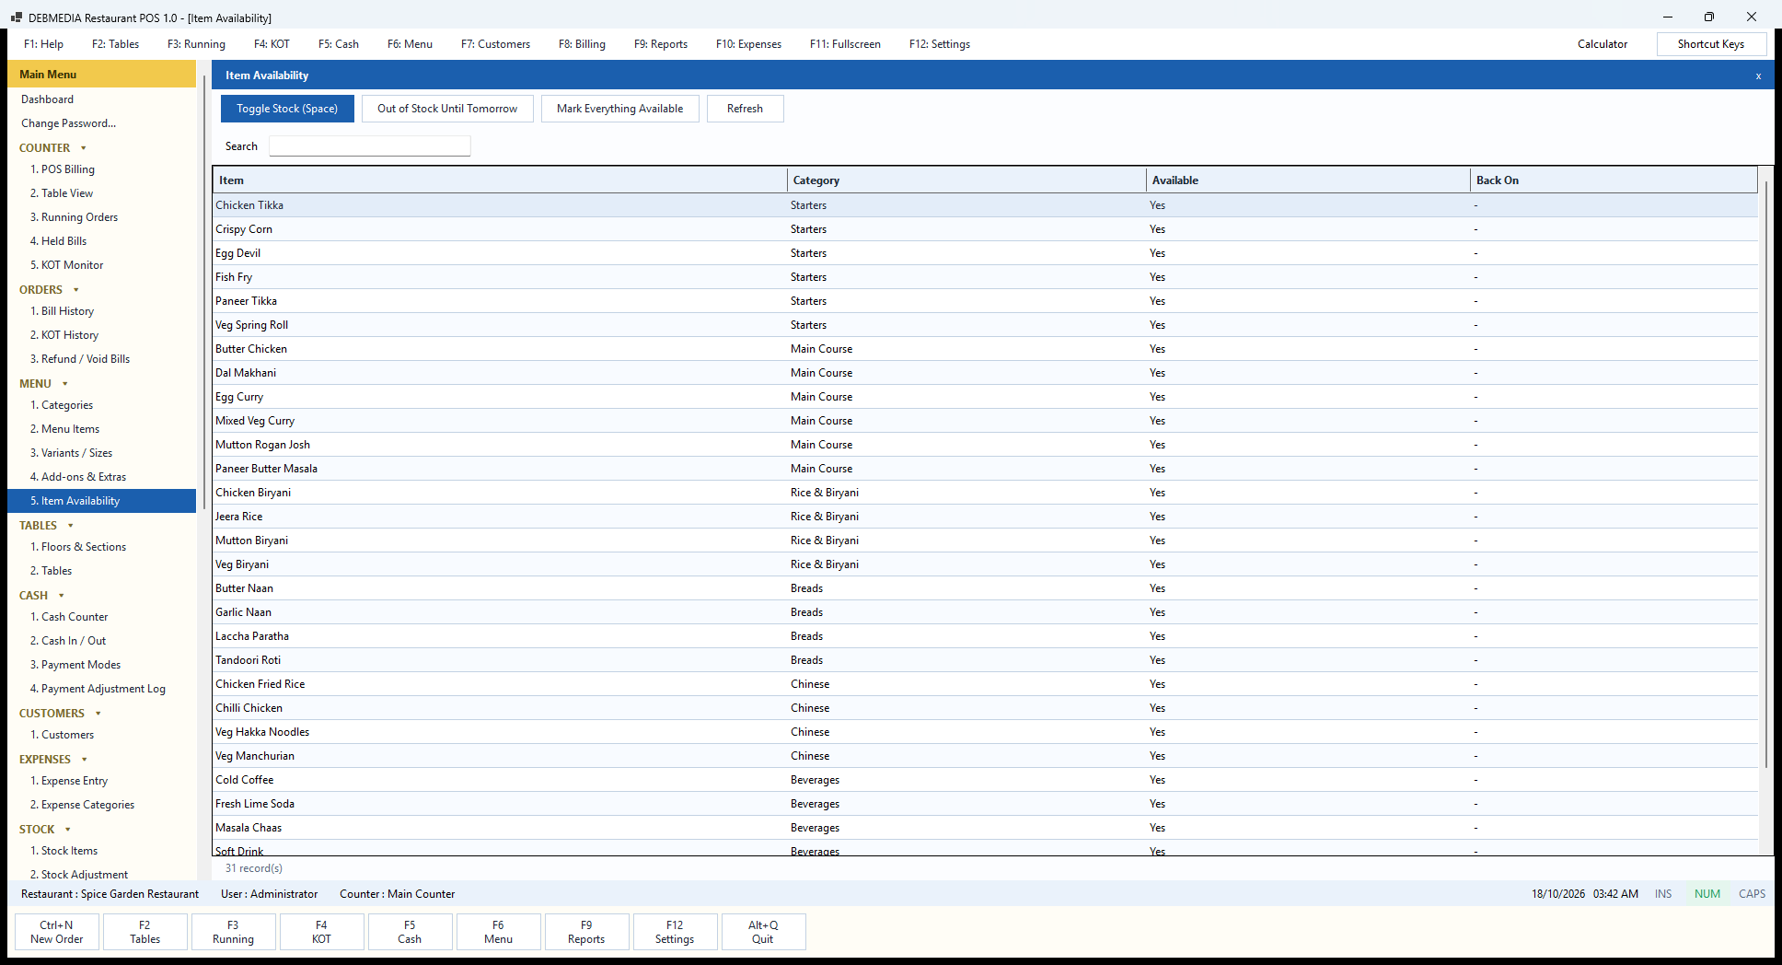Sort by the Category column header
The height and width of the screenshot is (965, 1782).
pos(966,180)
